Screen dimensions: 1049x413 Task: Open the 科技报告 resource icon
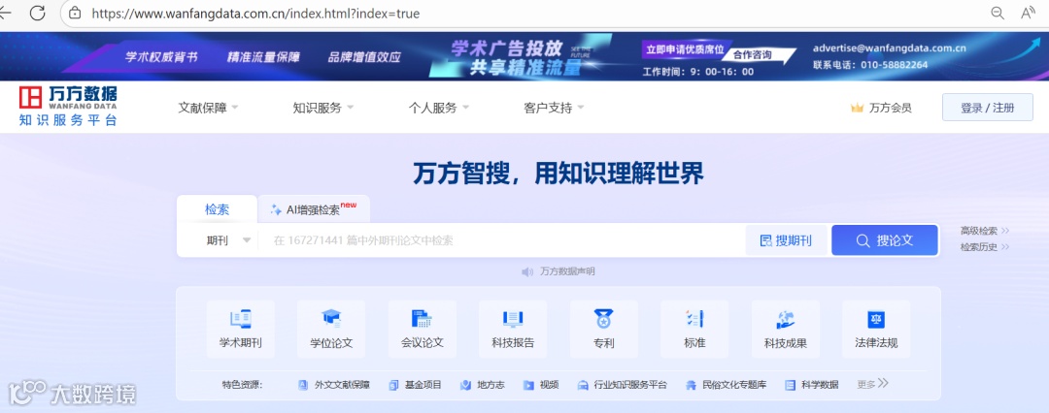point(513,319)
